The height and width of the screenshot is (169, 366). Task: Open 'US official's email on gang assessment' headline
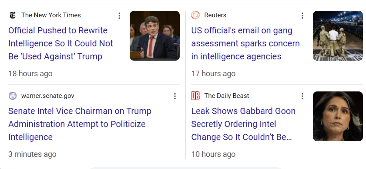245,43
